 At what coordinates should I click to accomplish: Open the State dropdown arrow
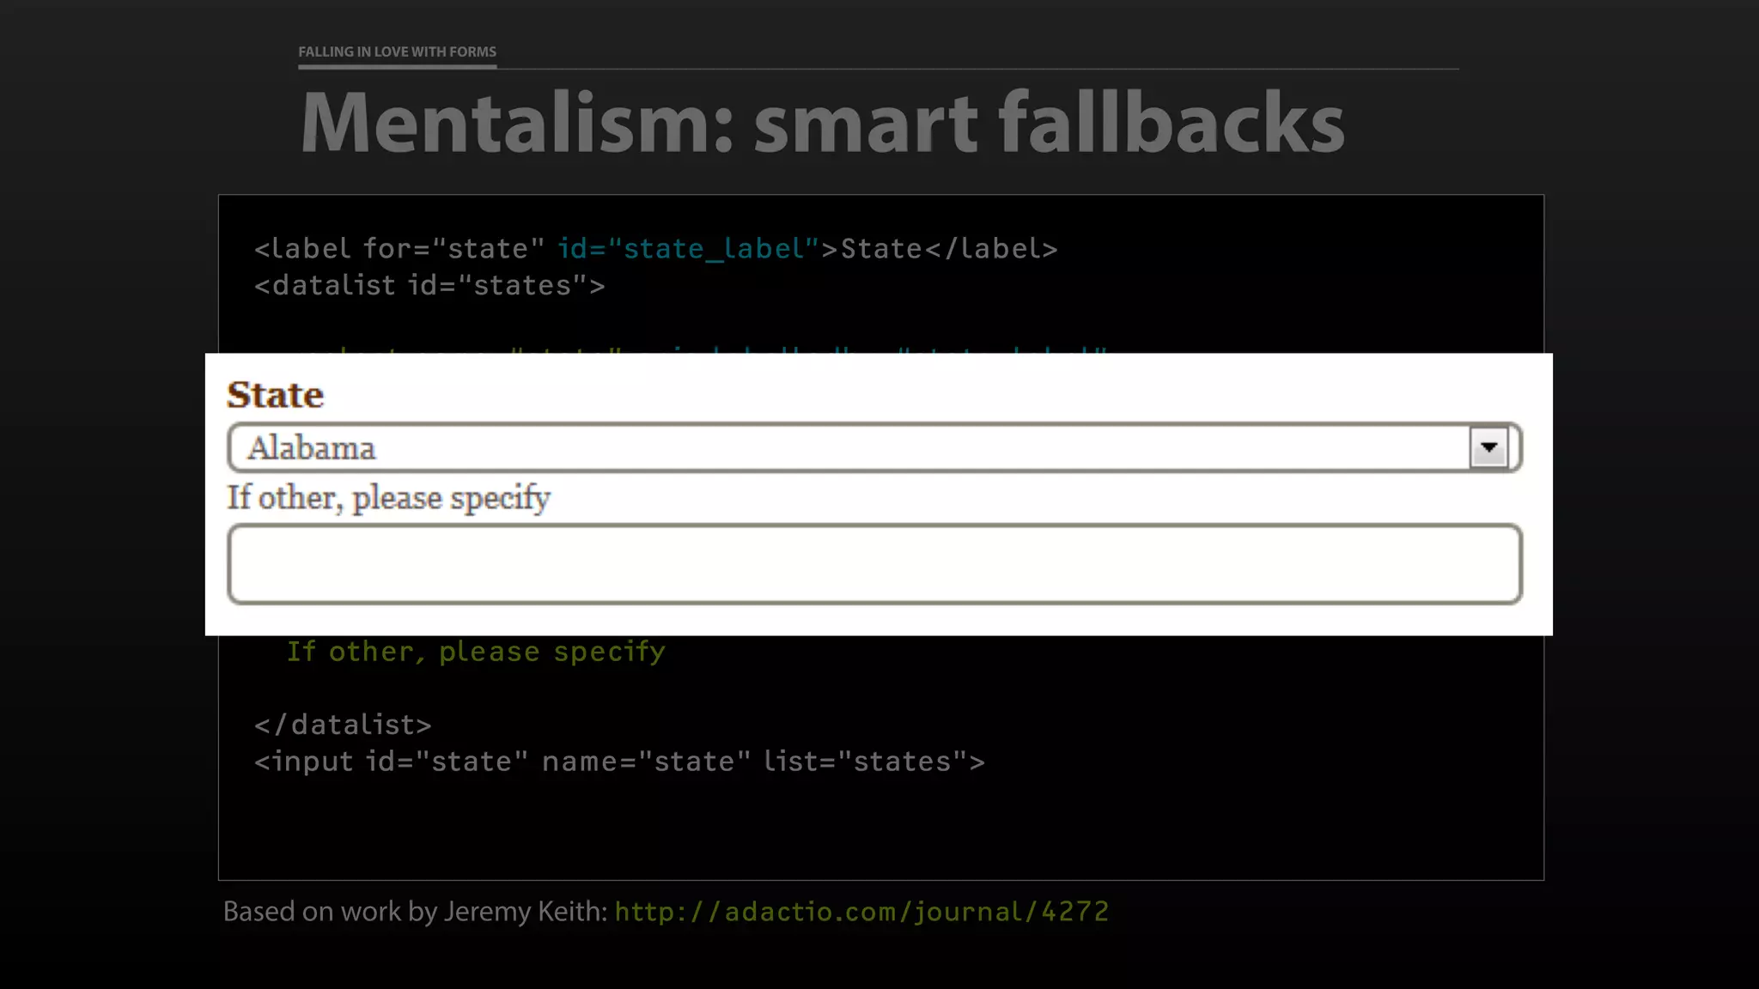1488,447
